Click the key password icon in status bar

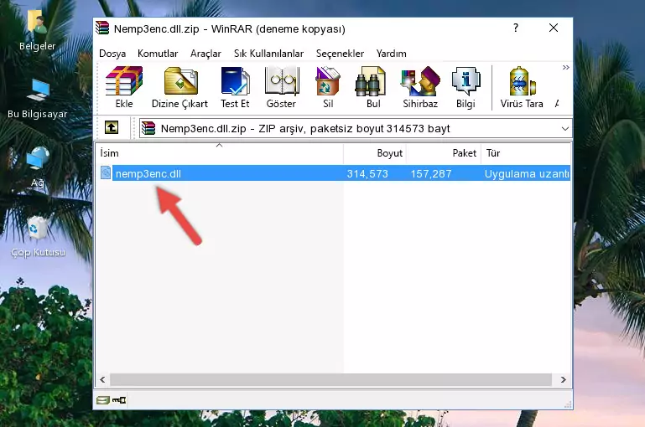pos(119,400)
